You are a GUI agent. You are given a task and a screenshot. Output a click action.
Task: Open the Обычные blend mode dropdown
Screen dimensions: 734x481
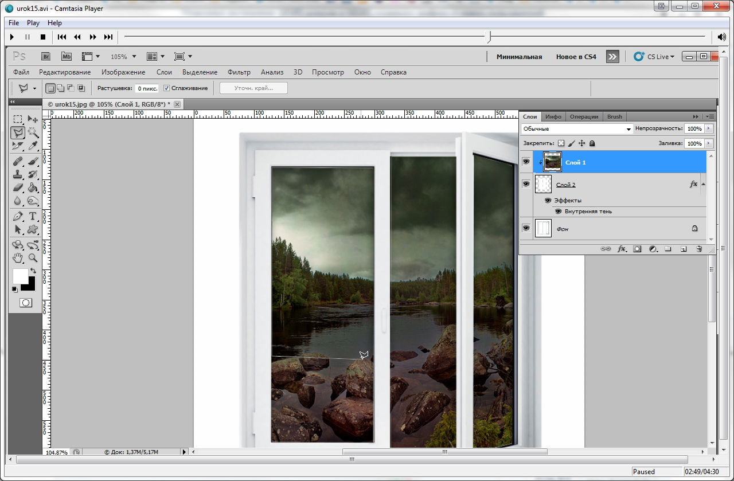[577, 129]
